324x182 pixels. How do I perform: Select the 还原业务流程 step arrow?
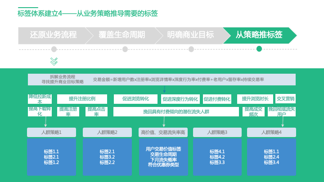(x=52, y=35)
